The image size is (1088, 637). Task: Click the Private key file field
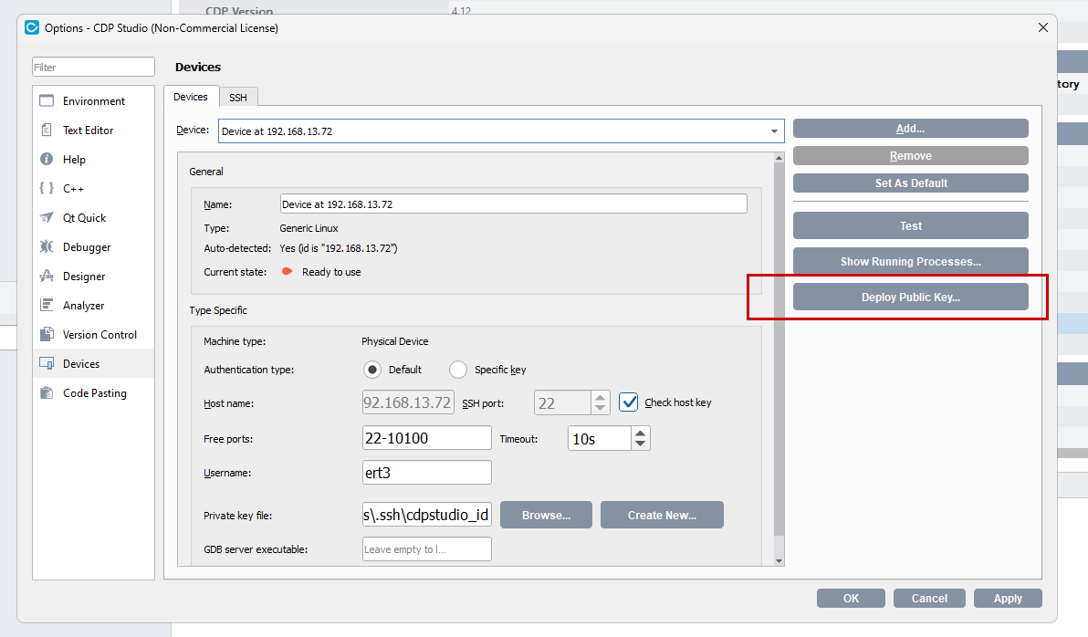click(x=427, y=515)
